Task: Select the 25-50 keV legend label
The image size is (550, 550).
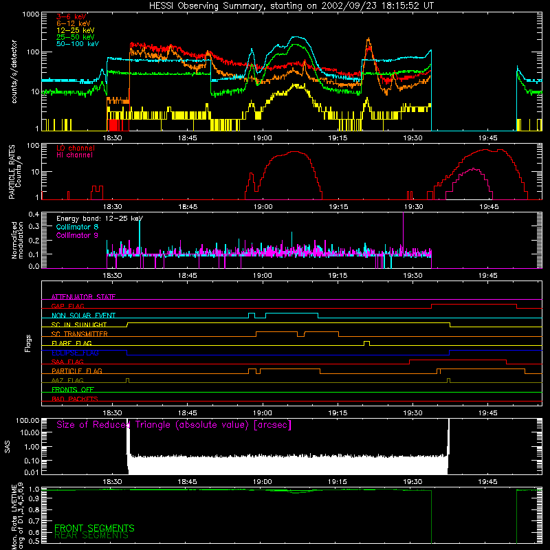Action: pos(76,37)
